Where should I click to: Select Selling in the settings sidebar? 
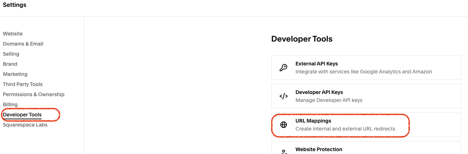[11, 54]
